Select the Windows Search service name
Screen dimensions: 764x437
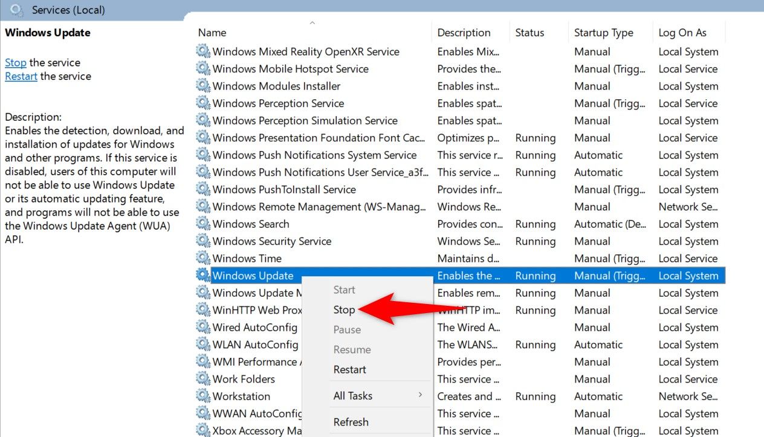[251, 224]
